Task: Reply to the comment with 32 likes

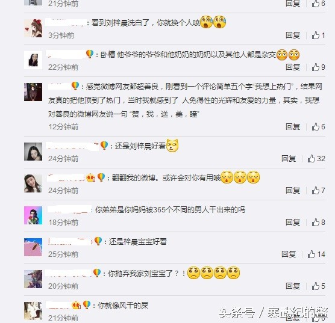Action: [289, 159]
